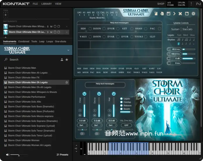
Task: Open the Hall mic Def. output dropdown
Action: [x=111, y=125]
